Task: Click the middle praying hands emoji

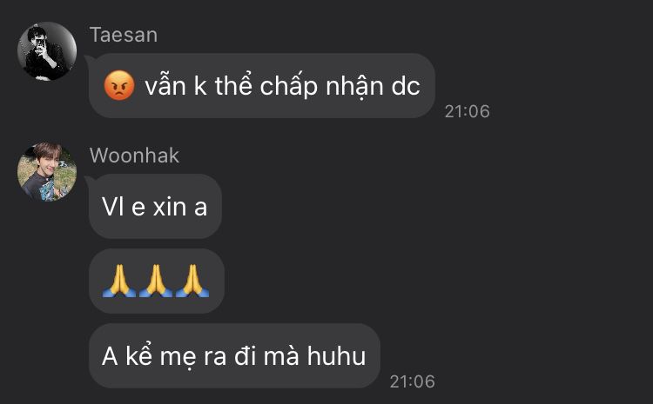Action: click(x=155, y=281)
